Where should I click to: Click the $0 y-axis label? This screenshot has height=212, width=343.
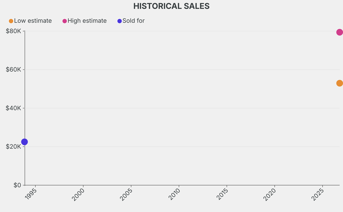[x=17, y=185]
